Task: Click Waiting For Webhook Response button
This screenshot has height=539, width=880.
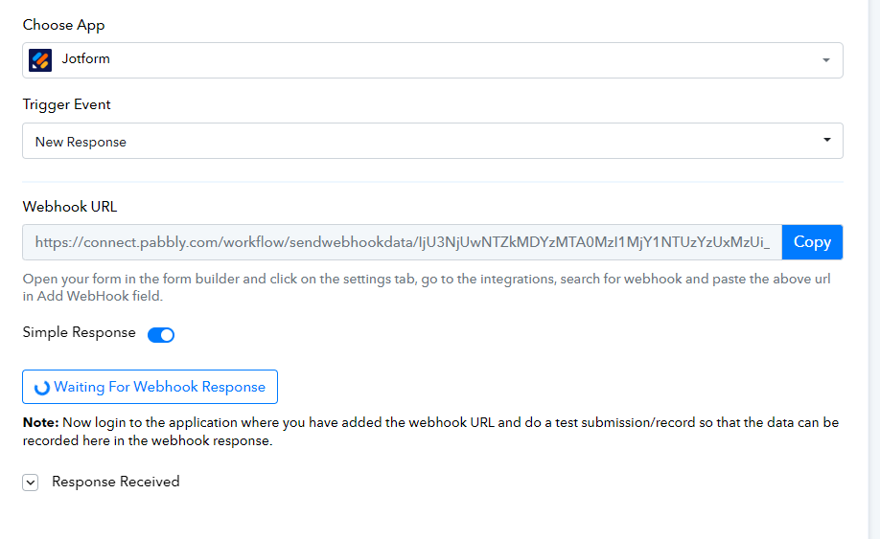Action: tap(150, 387)
